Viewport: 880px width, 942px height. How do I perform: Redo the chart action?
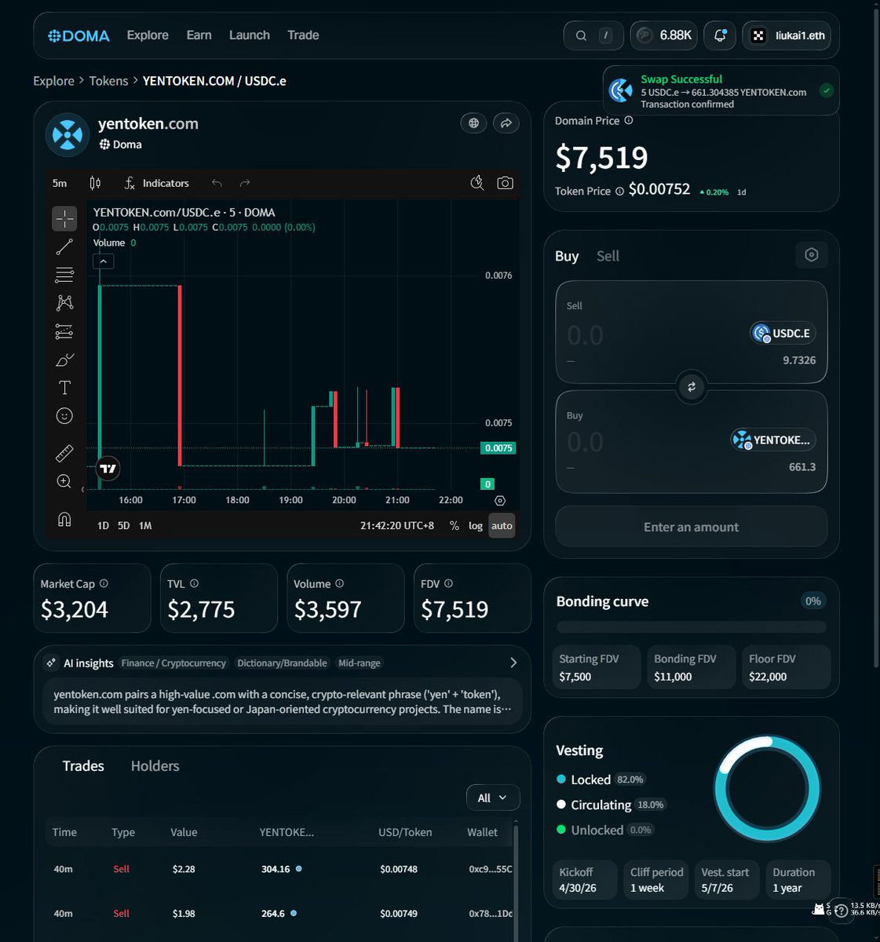(x=245, y=183)
